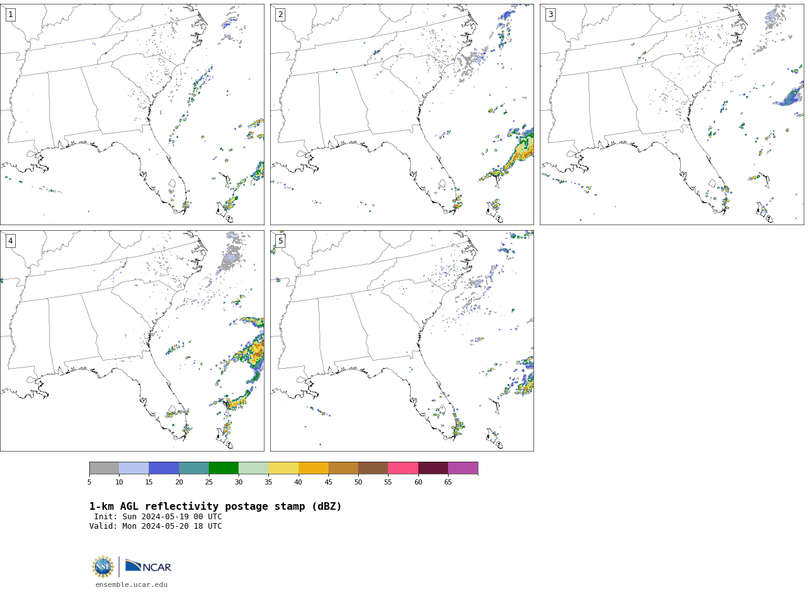Click the number label '2' on second panel
810x592 pixels.
click(280, 15)
